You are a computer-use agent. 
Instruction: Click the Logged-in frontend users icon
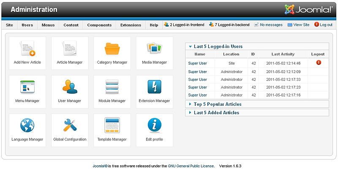pyautogui.click(x=166, y=24)
